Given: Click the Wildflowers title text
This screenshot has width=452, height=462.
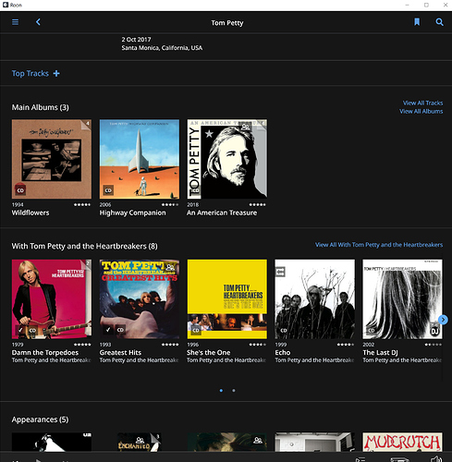Looking at the screenshot, I should (x=31, y=213).
